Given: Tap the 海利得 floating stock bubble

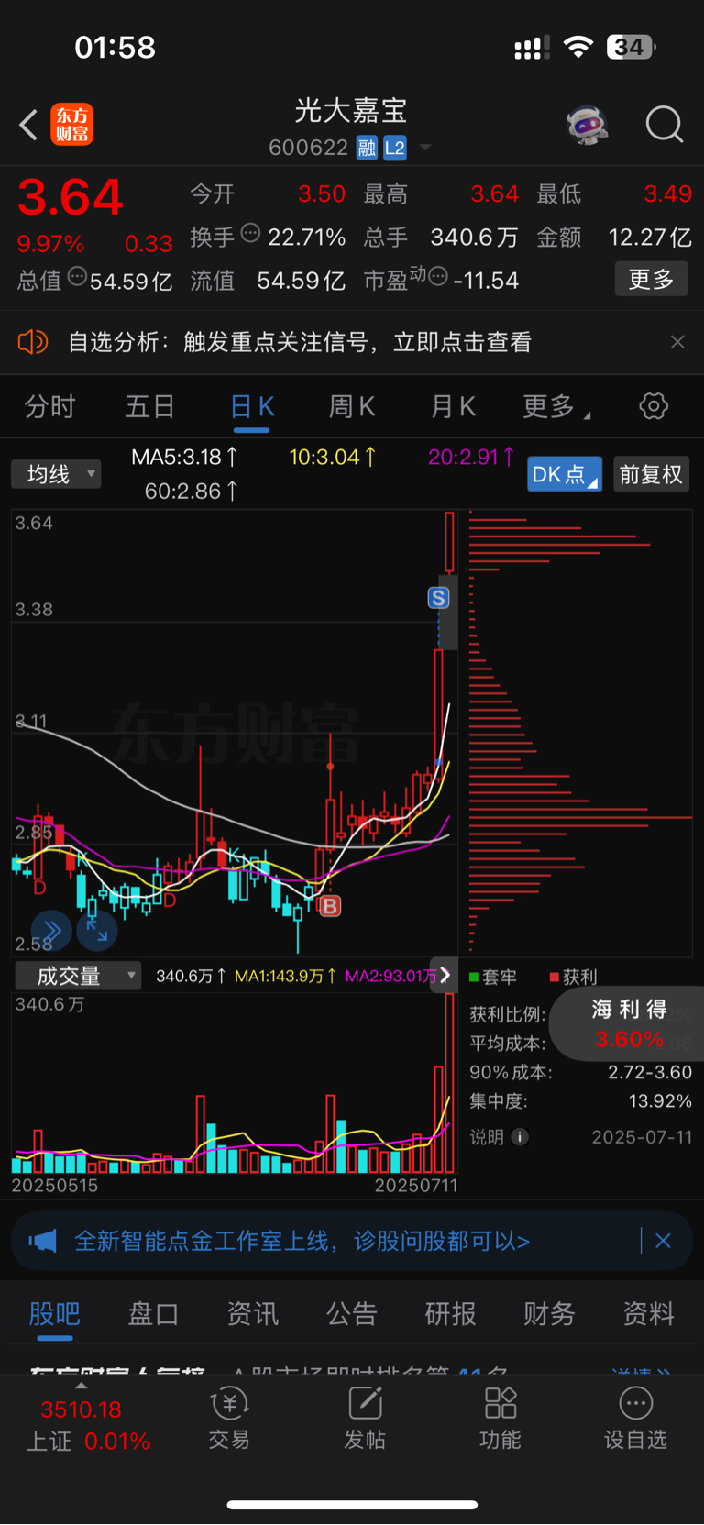Looking at the screenshot, I should pyautogui.click(x=629, y=1023).
